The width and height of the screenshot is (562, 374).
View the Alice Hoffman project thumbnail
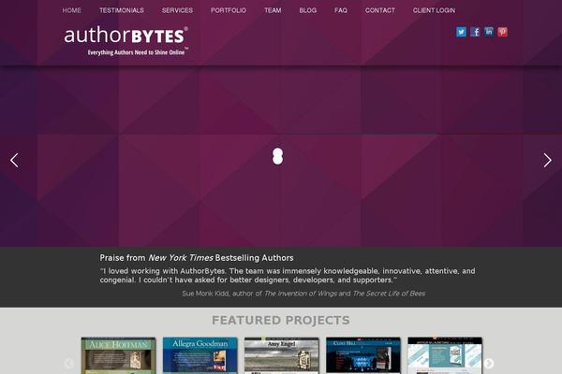pos(119,355)
